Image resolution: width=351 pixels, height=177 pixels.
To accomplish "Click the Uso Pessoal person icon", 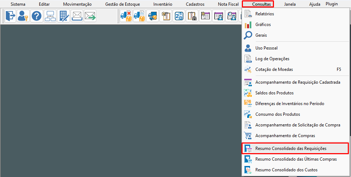I will [x=248, y=48].
